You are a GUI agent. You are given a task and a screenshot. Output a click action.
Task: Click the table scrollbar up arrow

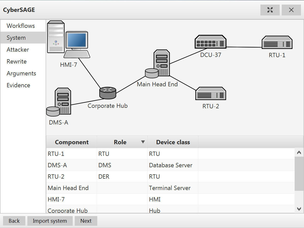tap(299, 153)
